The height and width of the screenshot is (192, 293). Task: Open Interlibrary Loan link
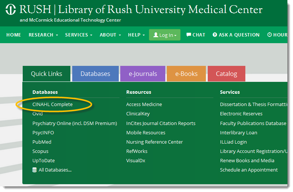coord(239,133)
